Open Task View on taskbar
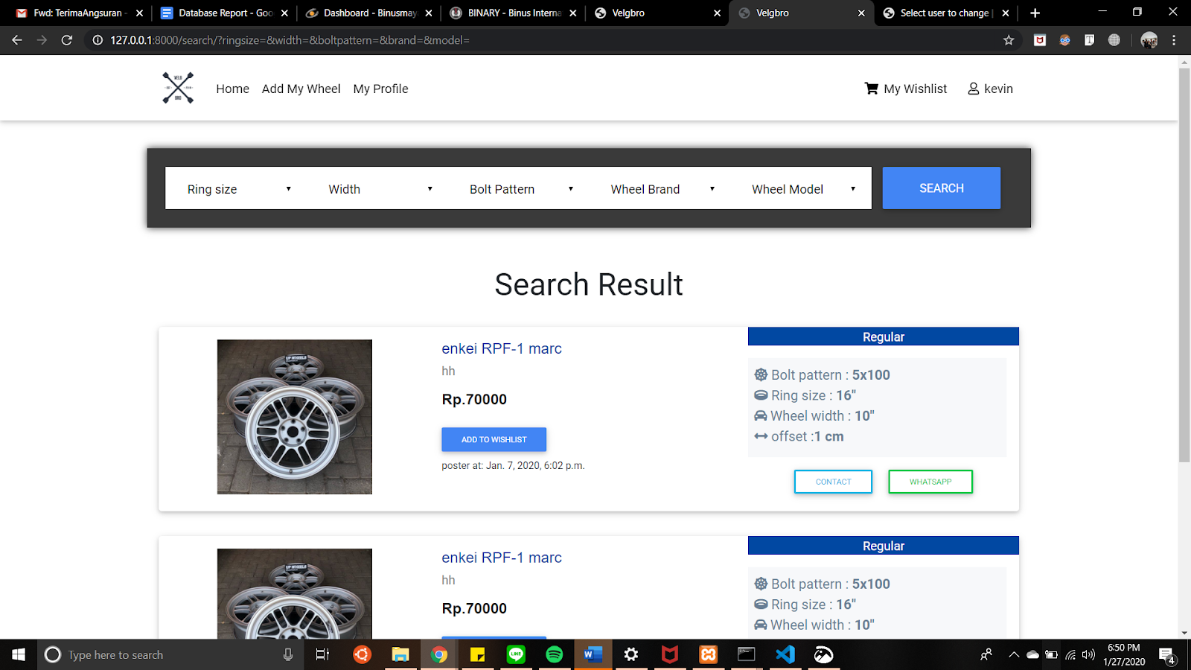Viewport: 1191px width, 670px height. point(322,654)
